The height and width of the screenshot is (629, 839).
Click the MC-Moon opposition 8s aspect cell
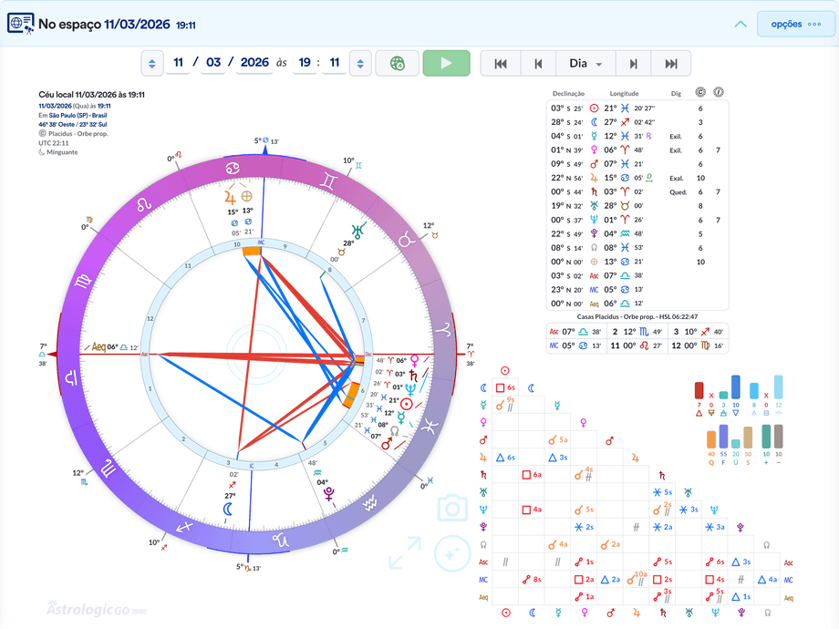pos(532,579)
